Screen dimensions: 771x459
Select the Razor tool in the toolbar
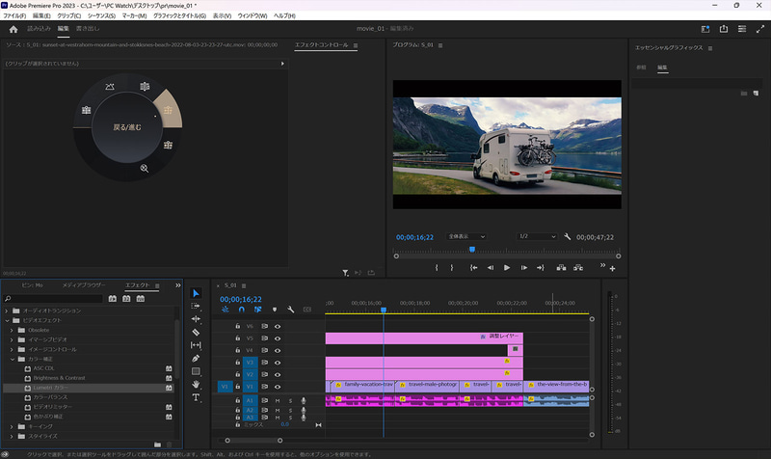(197, 332)
